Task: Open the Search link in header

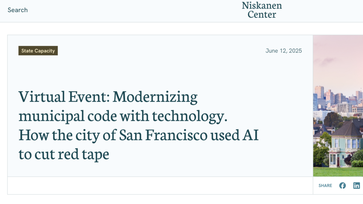Action: [x=18, y=10]
